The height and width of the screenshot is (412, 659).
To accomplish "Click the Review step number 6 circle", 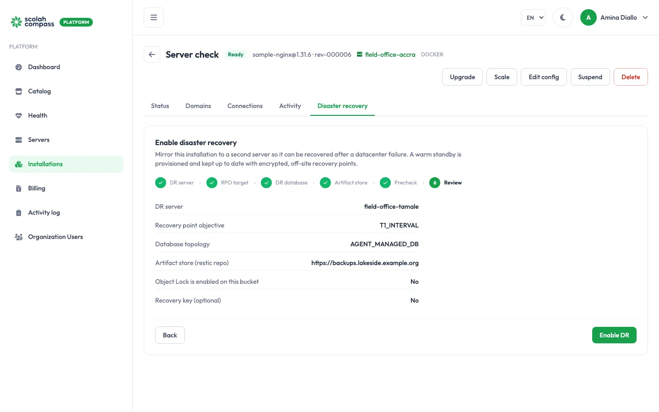I will click(x=435, y=183).
